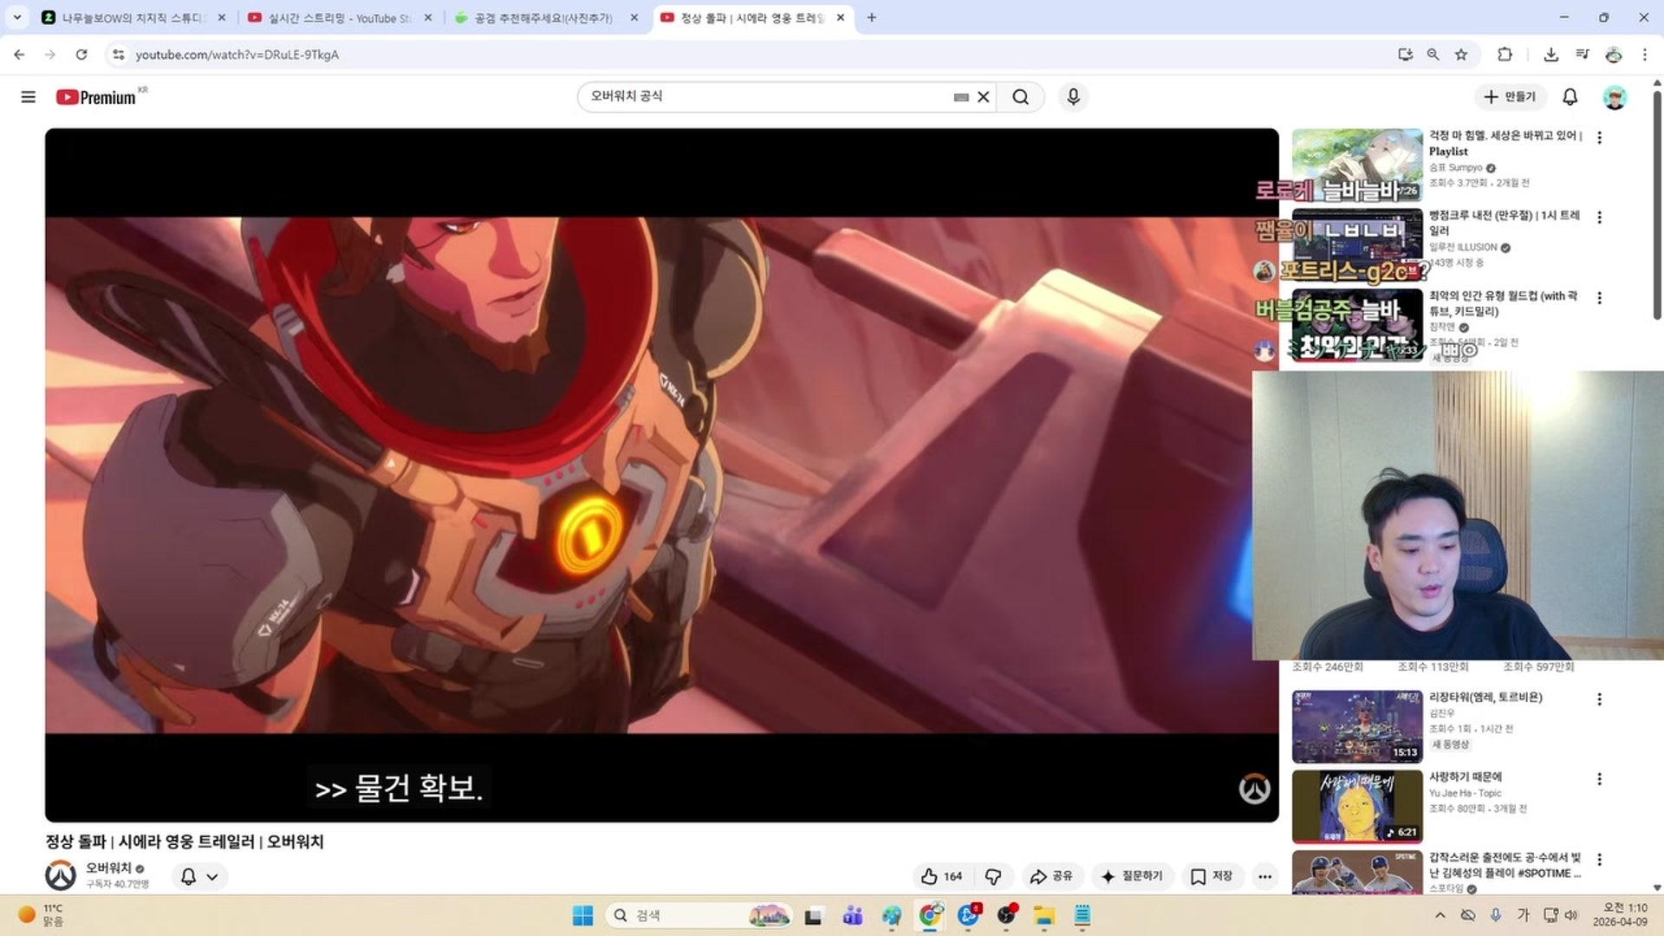Expand the channel notification options chevron
Viewport: 1664px width, 936px height.
click(x=211, y=876)
